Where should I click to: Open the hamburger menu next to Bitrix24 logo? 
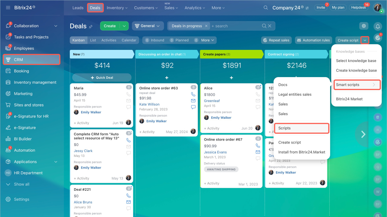pyautogui.click(x=8, y=8)
